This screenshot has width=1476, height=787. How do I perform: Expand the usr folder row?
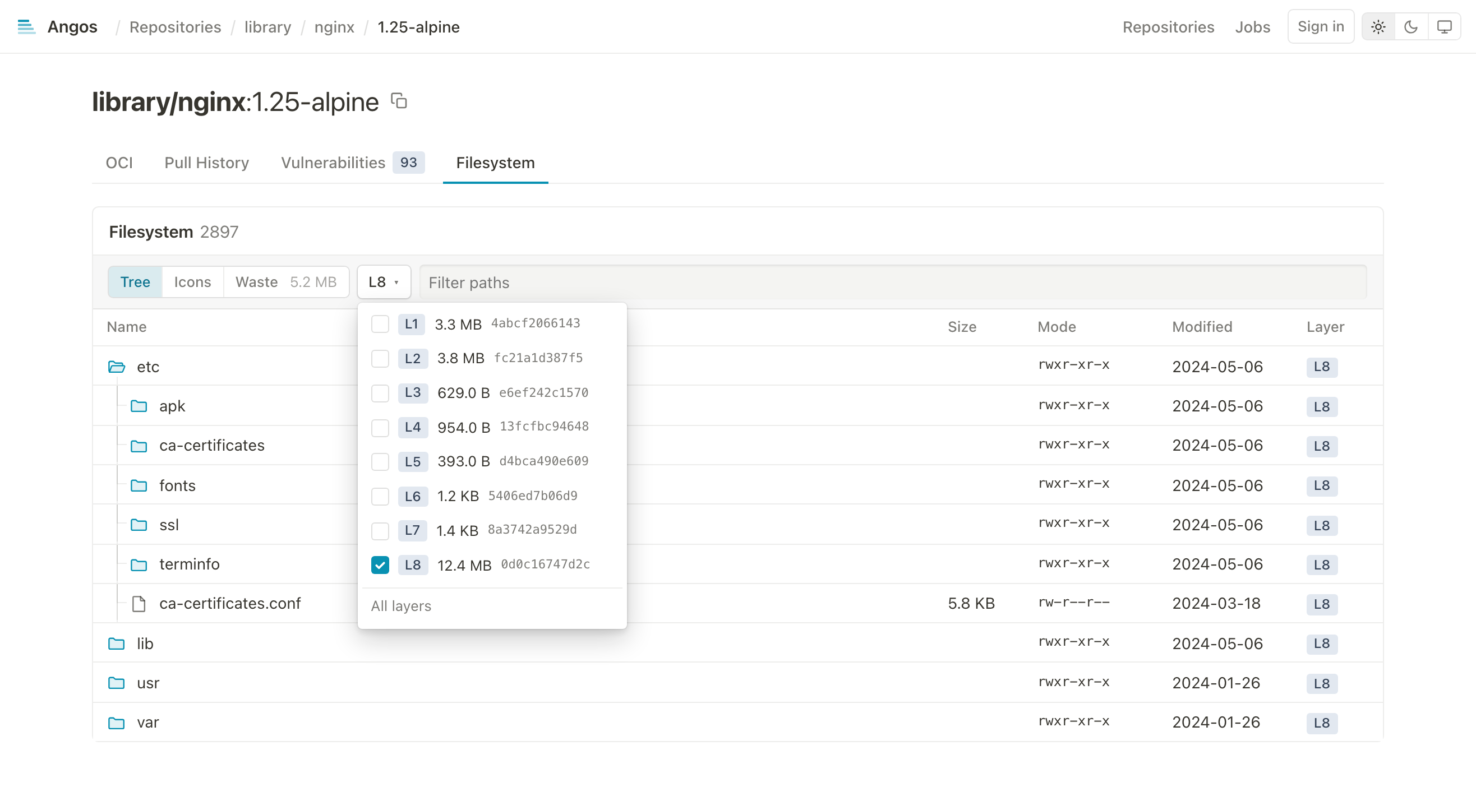[738, 683]
